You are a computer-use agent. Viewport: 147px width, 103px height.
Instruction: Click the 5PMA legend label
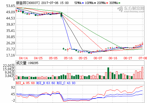(78, 3)
